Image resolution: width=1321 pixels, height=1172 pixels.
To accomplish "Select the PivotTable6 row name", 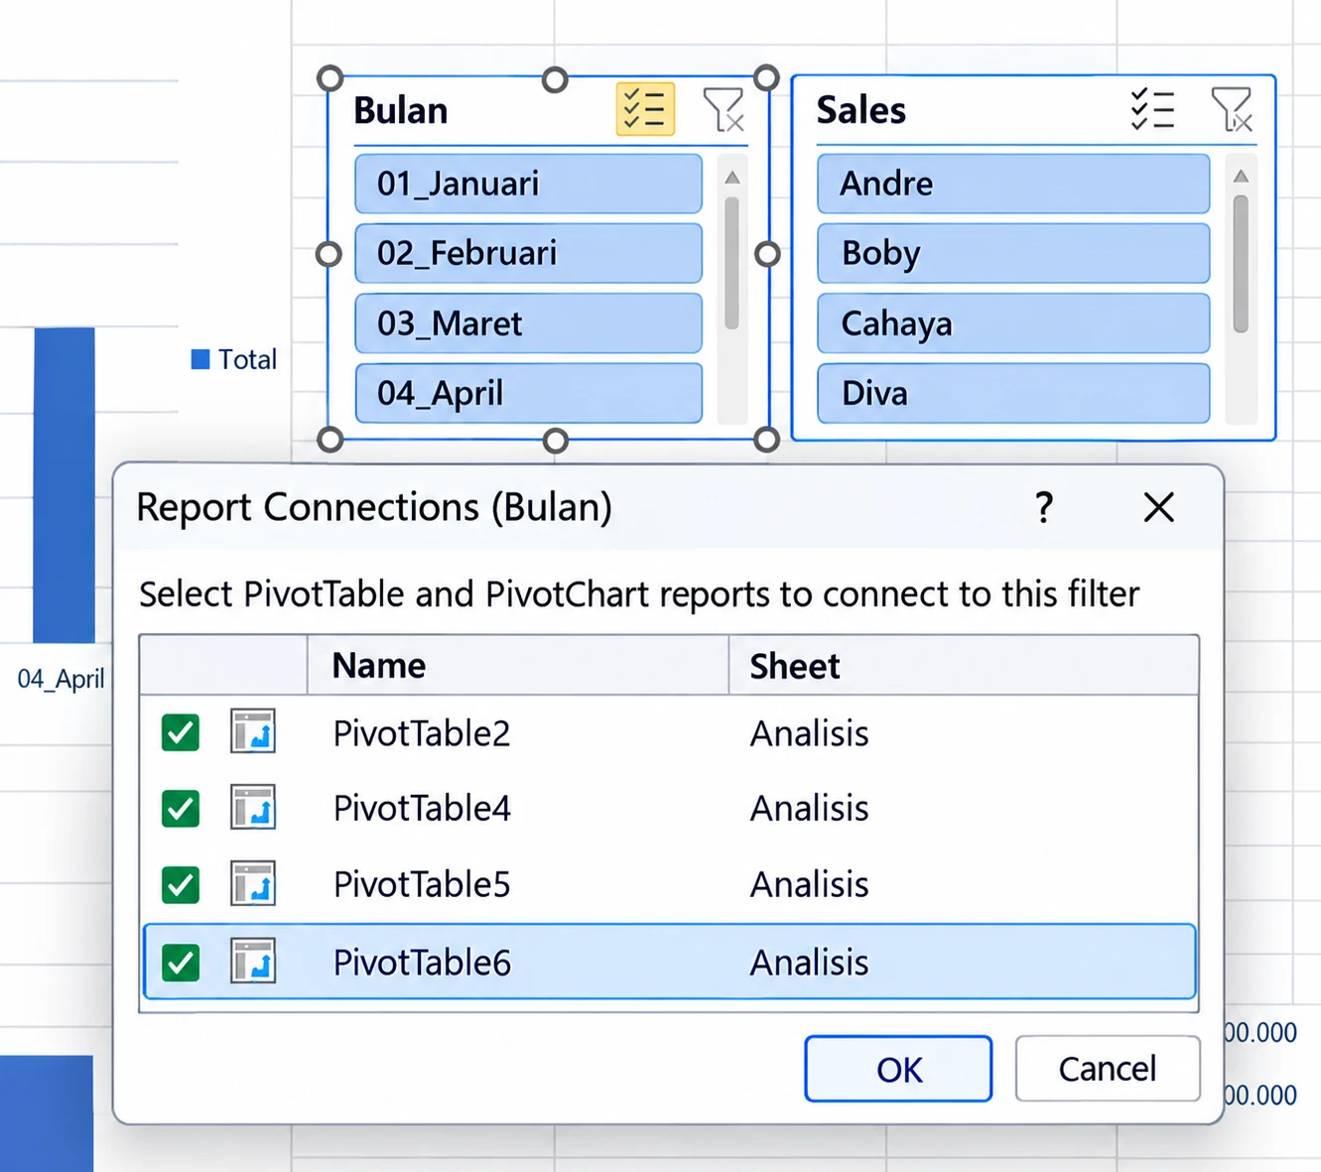I will (x=422, y=963).
